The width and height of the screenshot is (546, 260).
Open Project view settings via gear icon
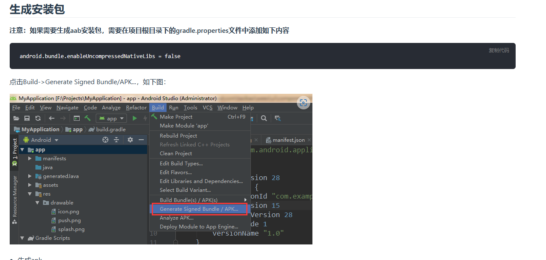tap(130, 140)
